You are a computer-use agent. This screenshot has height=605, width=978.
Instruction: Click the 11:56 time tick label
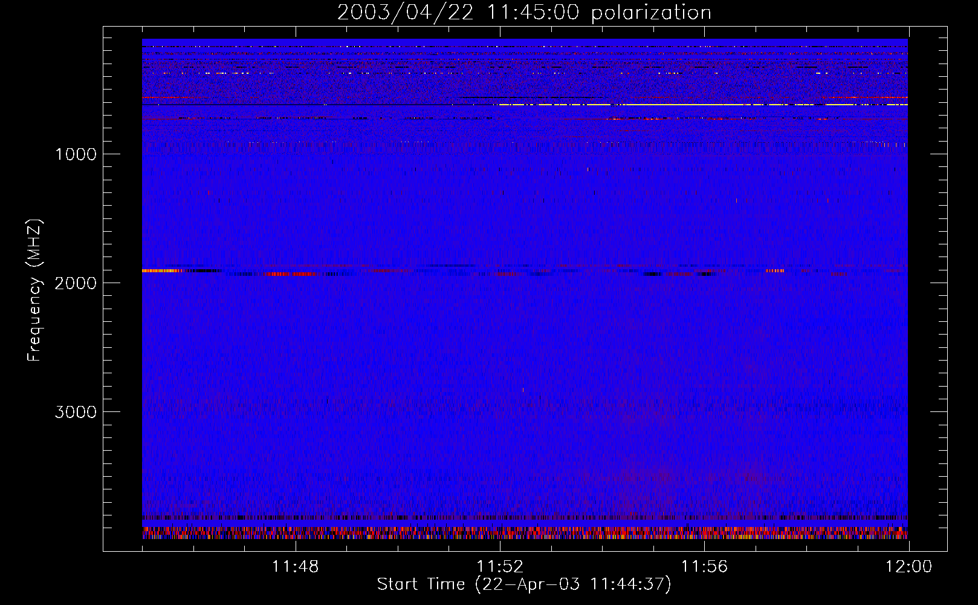pos(704,567)
